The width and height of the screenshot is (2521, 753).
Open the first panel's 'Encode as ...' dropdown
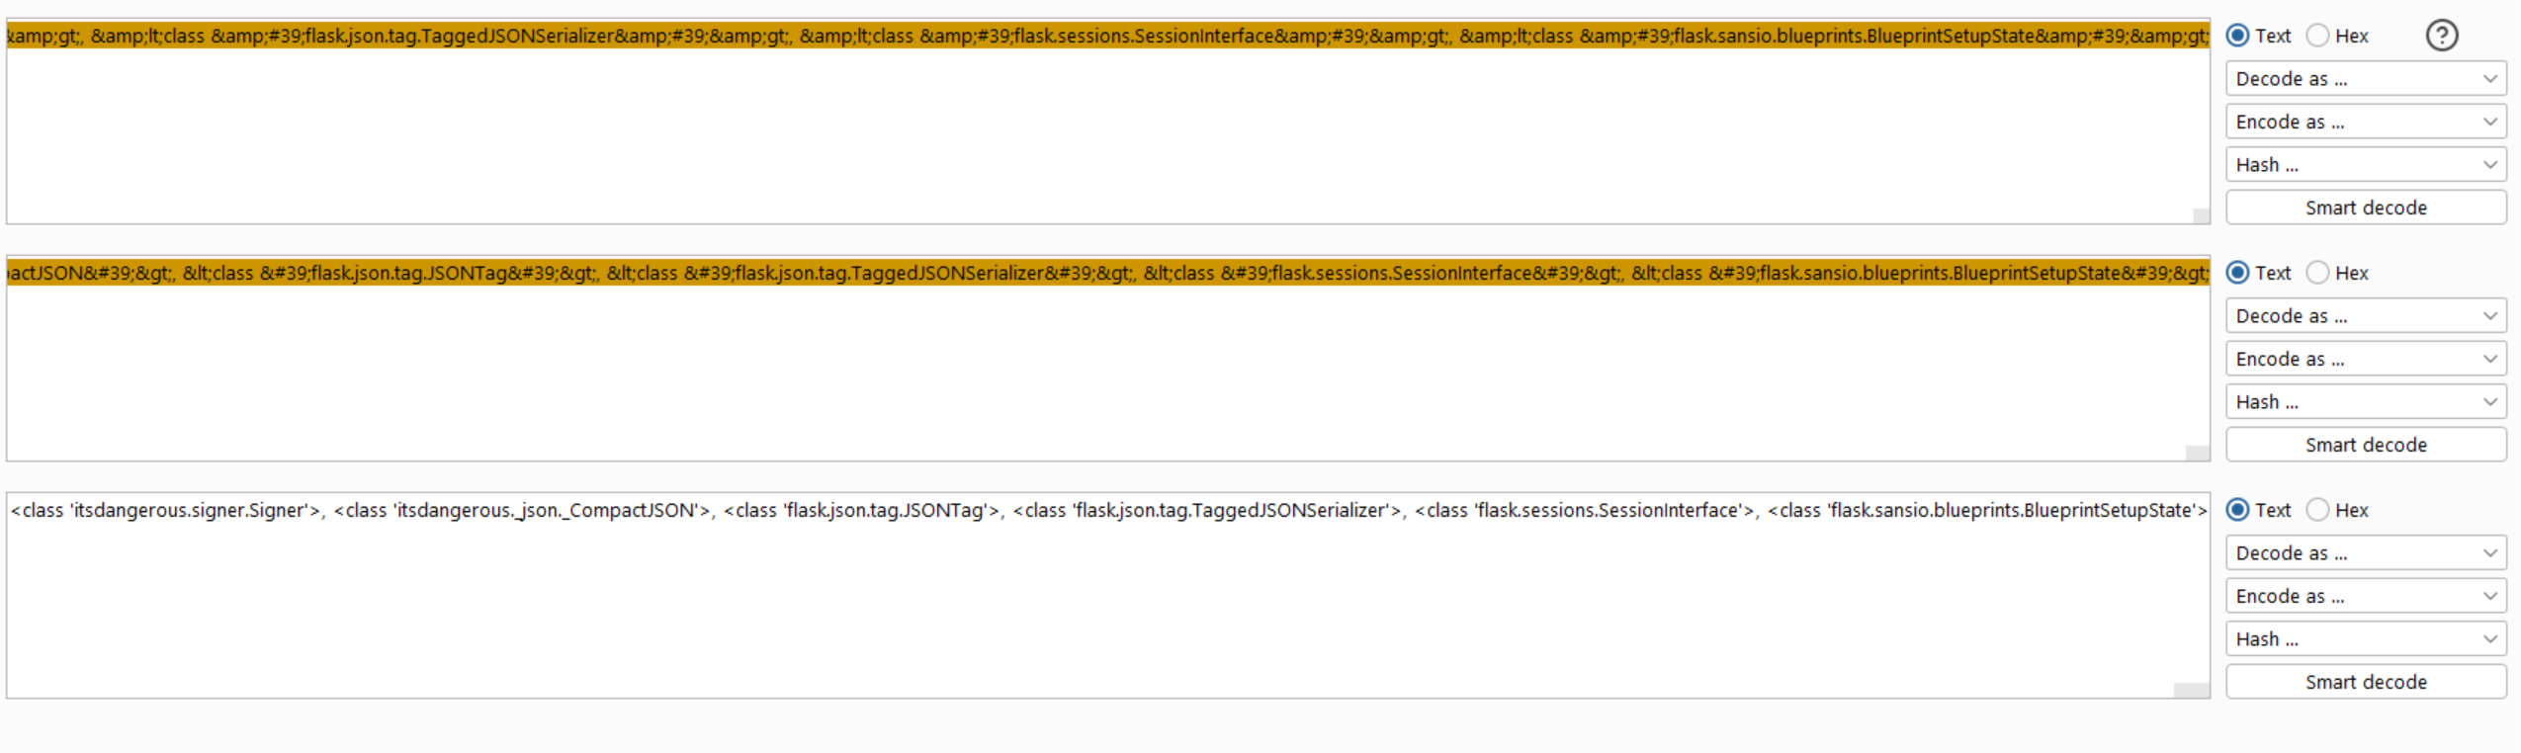(2366, 122)
